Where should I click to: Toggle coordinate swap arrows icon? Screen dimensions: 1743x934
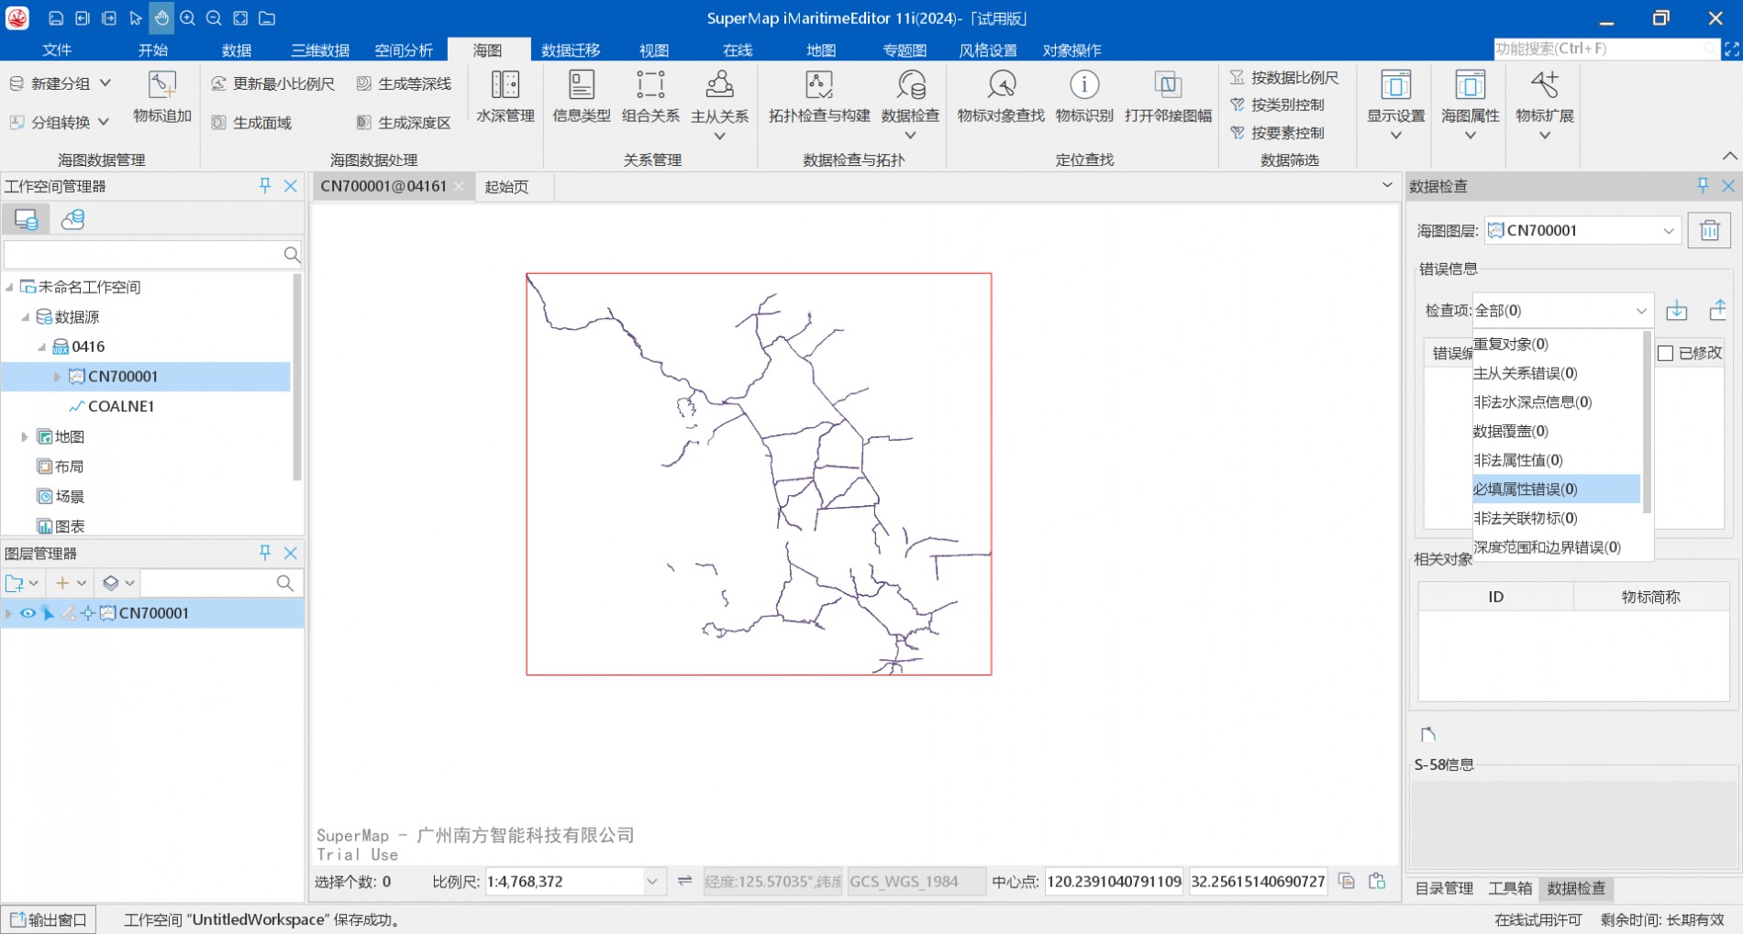(684, 881)
